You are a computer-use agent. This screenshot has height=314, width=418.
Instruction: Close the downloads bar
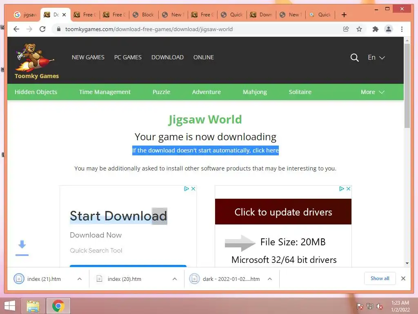[x=403, y=278]
